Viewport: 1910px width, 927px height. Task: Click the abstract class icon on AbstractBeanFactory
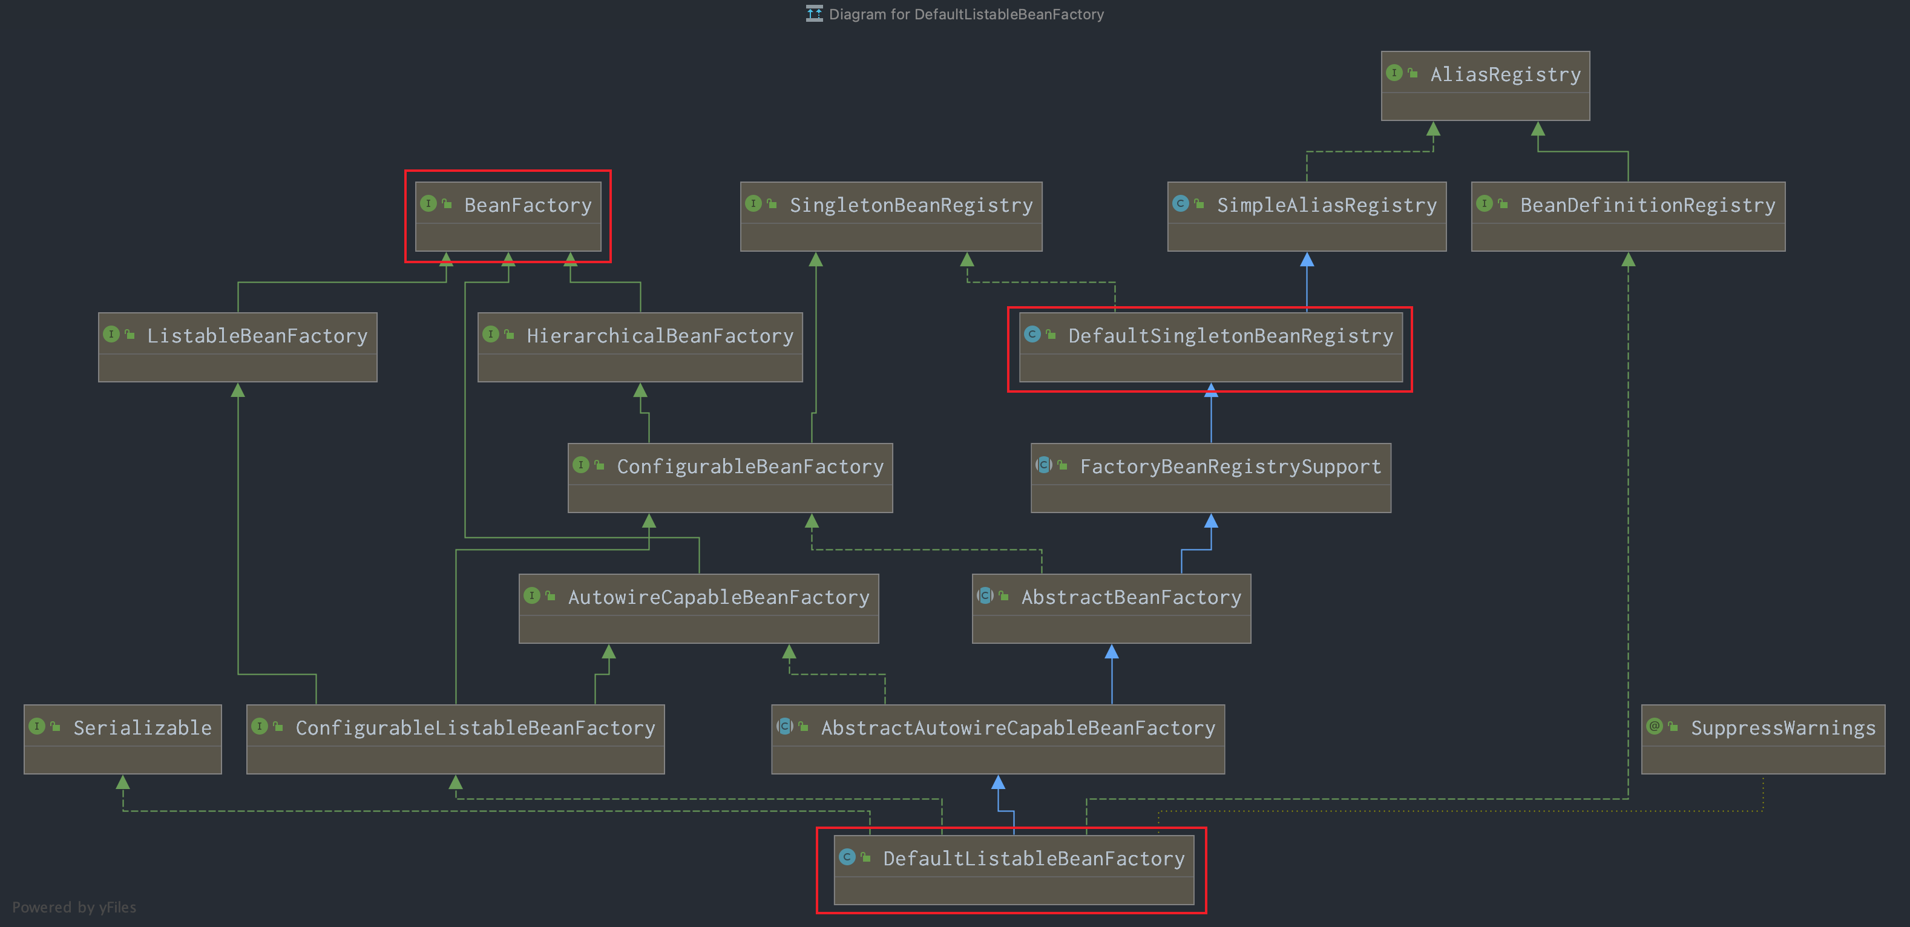[985, 595]
